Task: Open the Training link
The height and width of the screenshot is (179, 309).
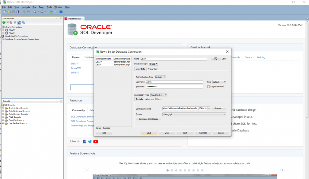Action: [x=261, y=57]
